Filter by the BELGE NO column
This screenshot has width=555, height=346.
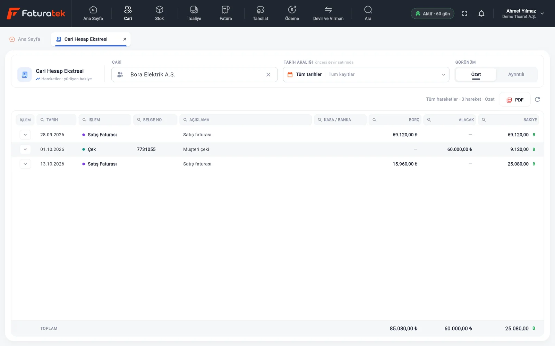pyautogui.click(x=155, y=120)
